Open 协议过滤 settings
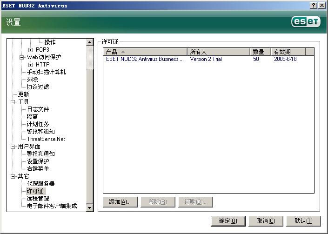This screenshot has height=234, width=328. click(38, 87)
